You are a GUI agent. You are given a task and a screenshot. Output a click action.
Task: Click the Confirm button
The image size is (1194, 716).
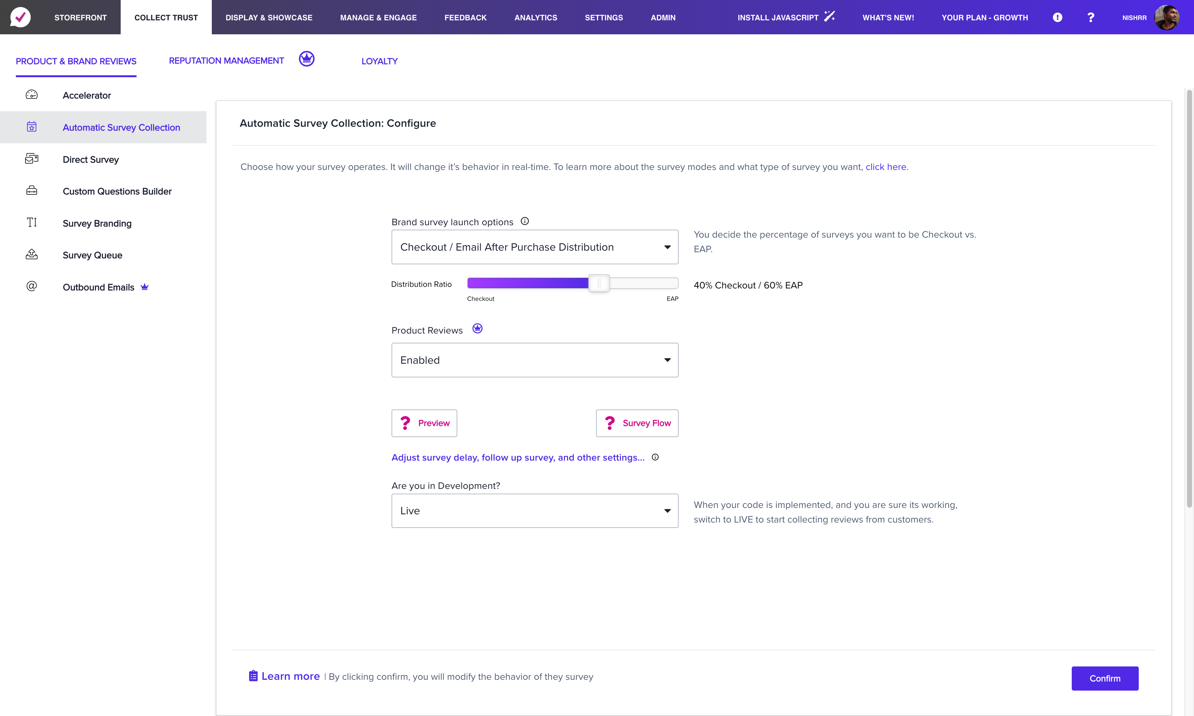[1105, 679]
